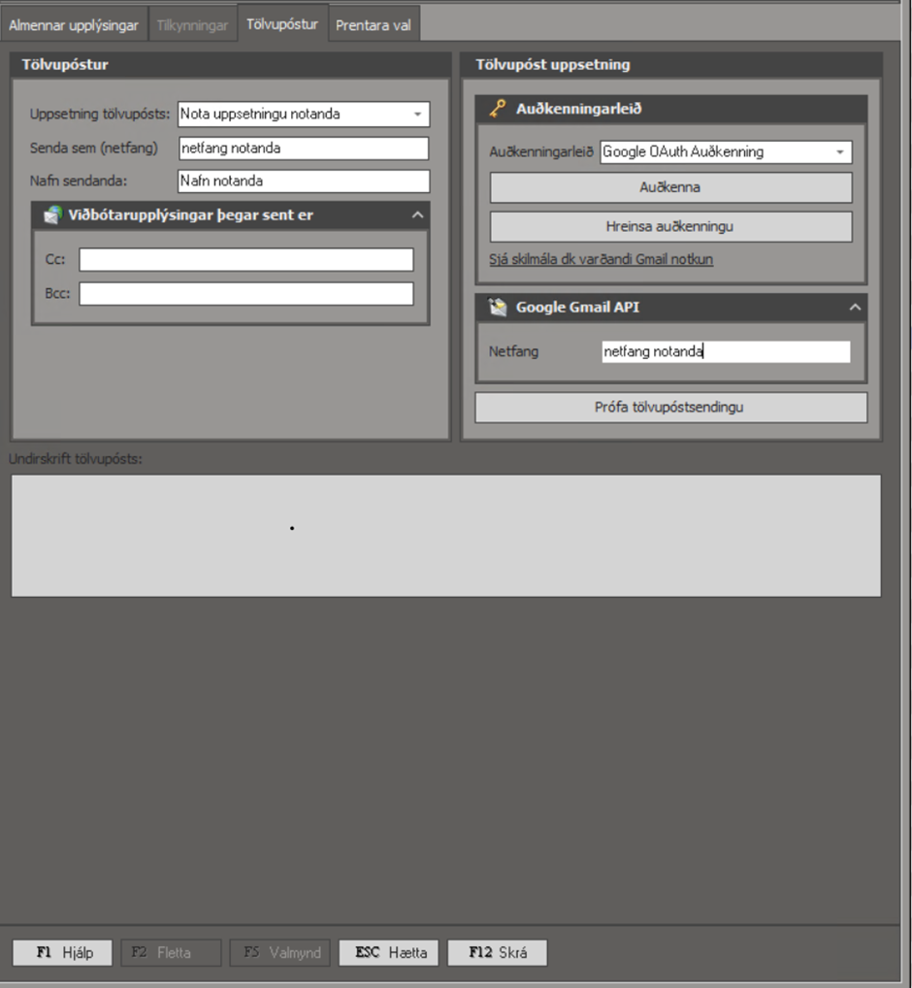Click the Google Gmail API mail icon
The image size is (912, 988).
498,308
